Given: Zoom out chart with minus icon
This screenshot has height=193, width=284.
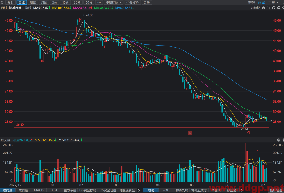Looking at the screenshot, I should click(x=279, y=8).
